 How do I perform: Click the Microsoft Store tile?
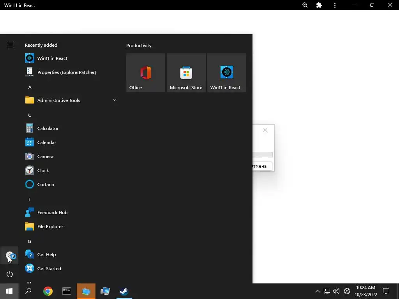tap(186, 73)
